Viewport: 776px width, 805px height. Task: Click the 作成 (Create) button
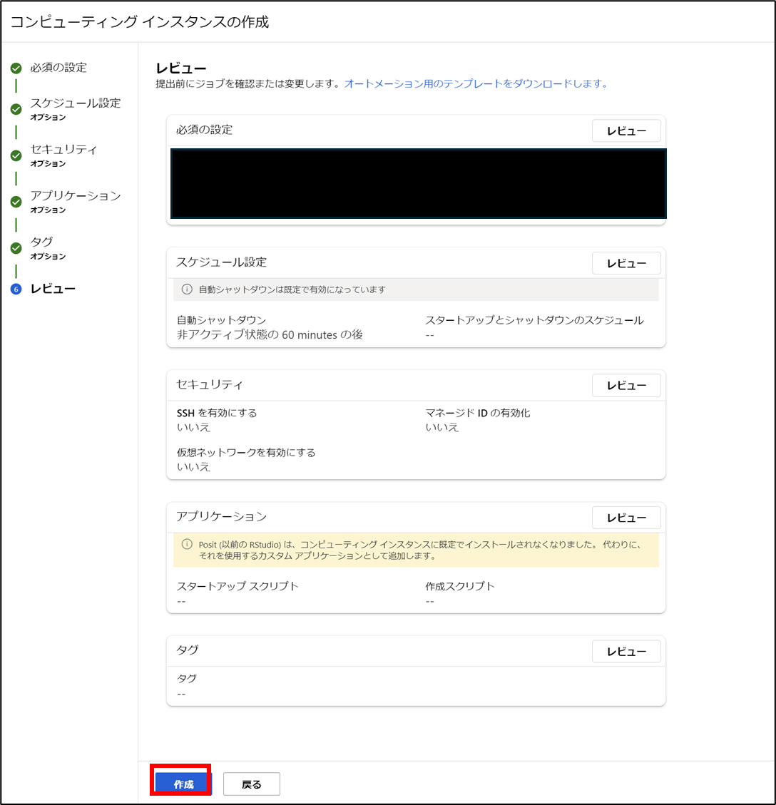[183, 784]
